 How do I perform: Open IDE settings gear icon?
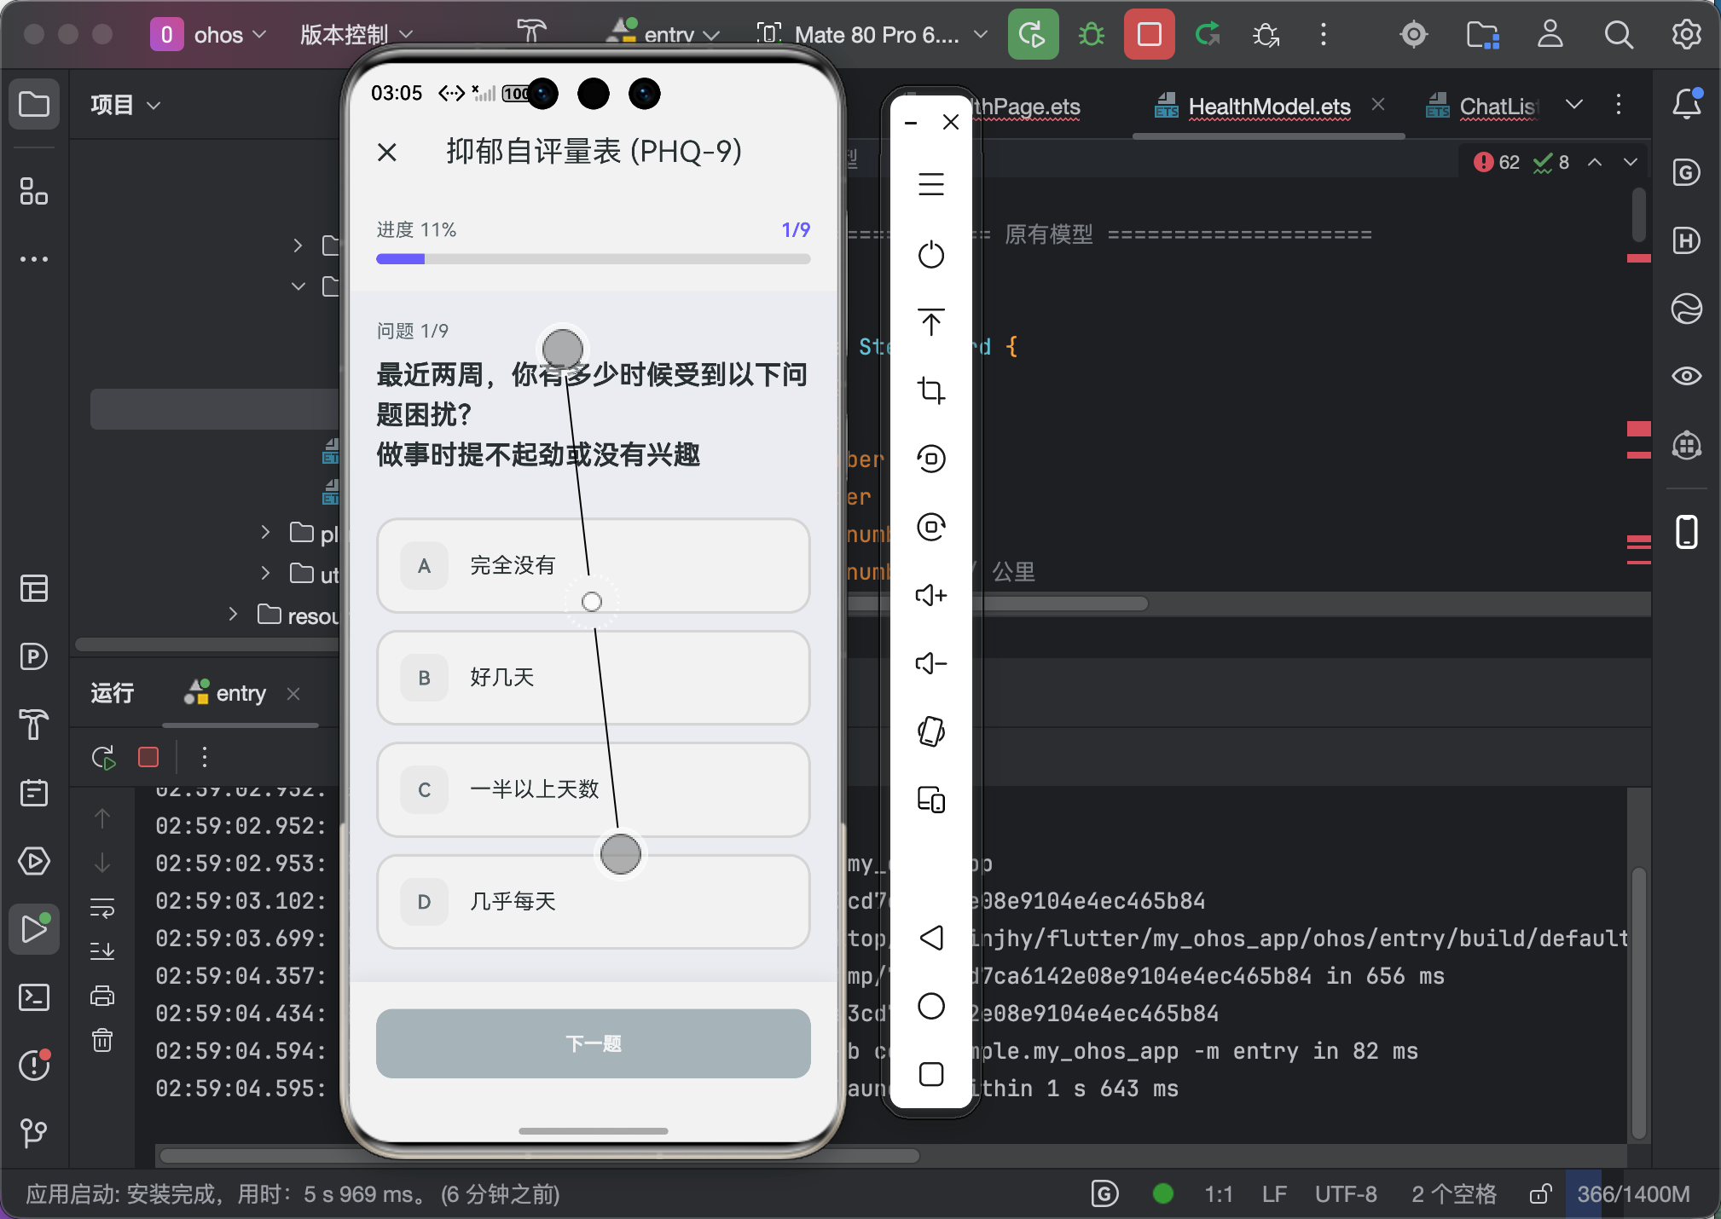(1686, 35)
